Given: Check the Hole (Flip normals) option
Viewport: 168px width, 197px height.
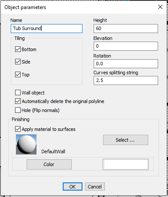Looking at the screenshot, I should coord(18,110).
